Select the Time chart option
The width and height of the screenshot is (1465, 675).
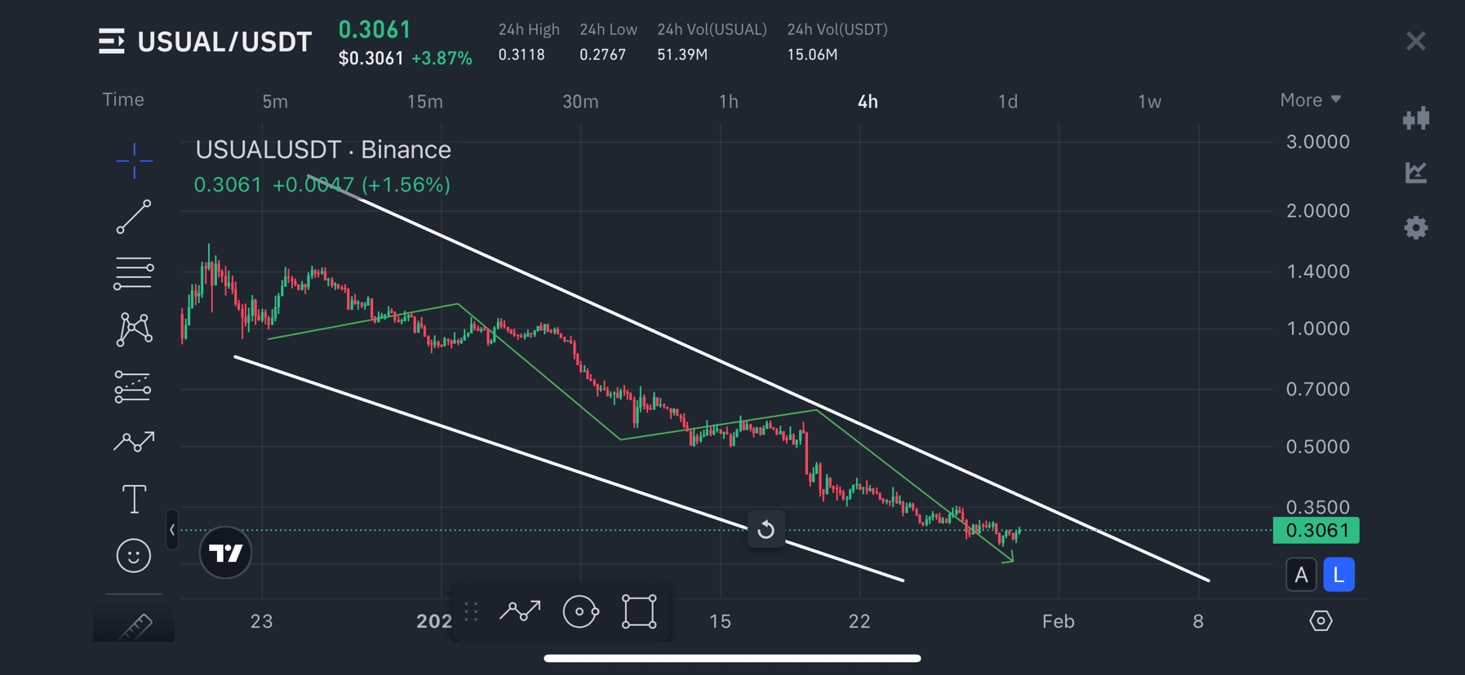click(x=123, y=99)
